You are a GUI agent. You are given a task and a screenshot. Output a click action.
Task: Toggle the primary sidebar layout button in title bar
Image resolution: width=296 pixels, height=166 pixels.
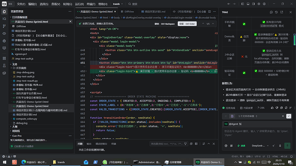click(243, 4)
